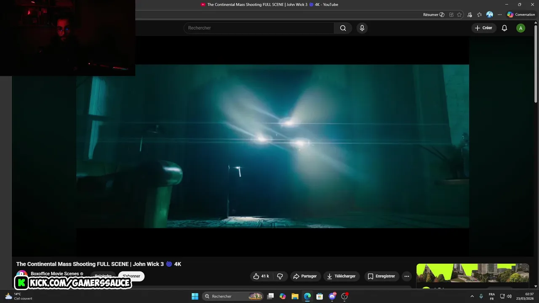Click the suggested video thumbnail at right
The image size is (539, 303).
472,273
